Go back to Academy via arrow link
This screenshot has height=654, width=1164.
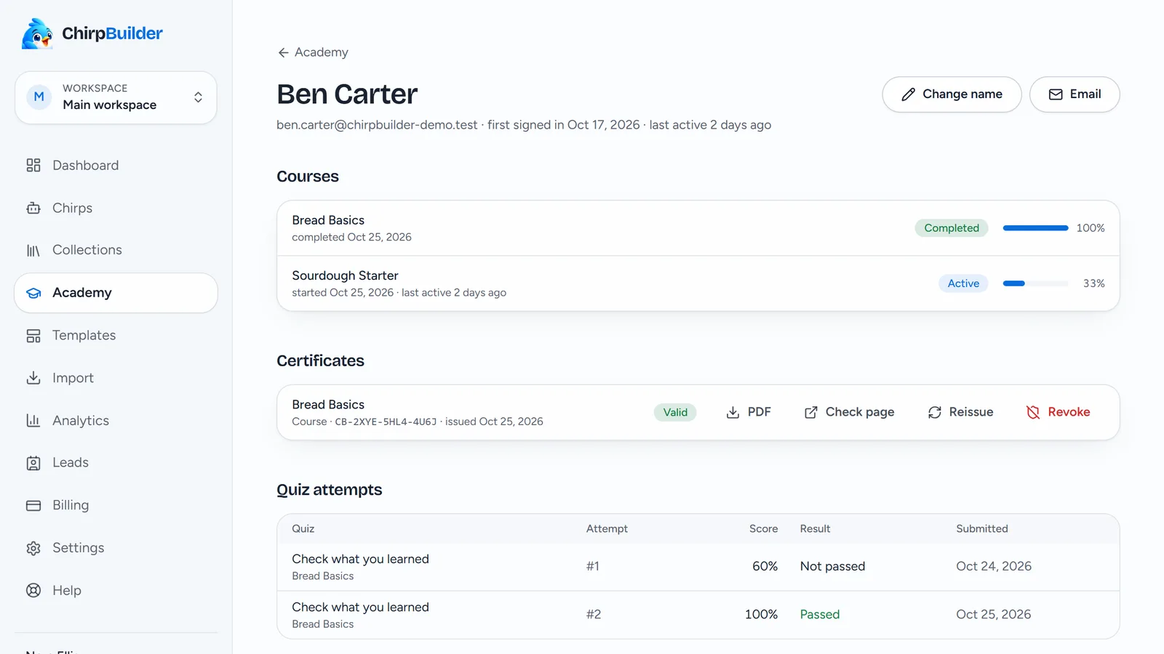(313, 52)
